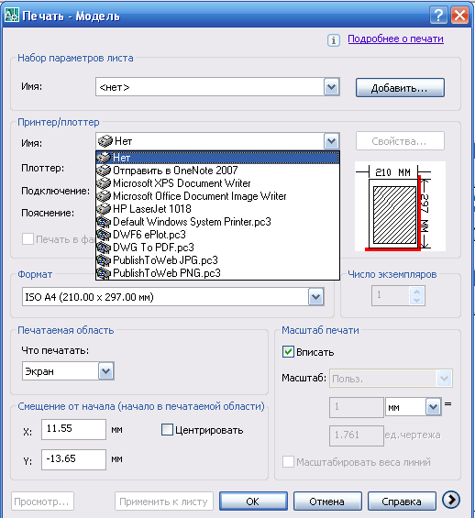This screenshot has width=475, height=518.
Task: Click the info icon beside print help link
Action: pos(334,40)
